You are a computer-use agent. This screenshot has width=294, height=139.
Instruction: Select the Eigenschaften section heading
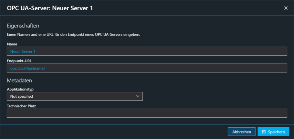(23, 26)
